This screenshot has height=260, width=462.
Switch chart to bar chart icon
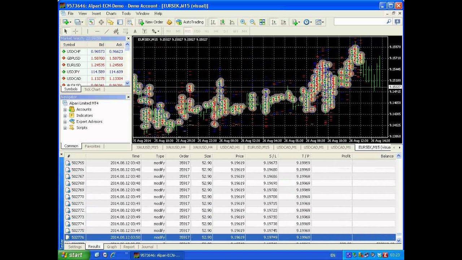pyautogui.click(x=213, y=22)
